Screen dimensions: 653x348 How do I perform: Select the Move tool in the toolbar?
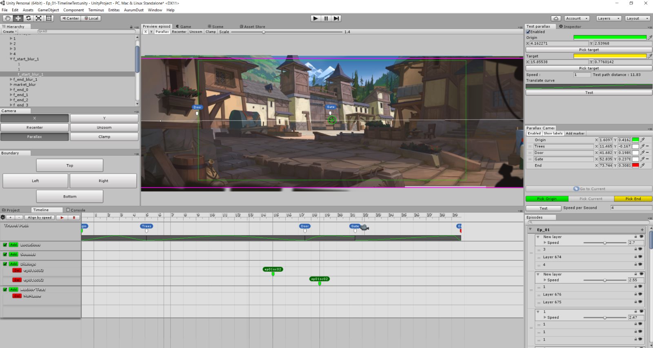coord(18,18)
